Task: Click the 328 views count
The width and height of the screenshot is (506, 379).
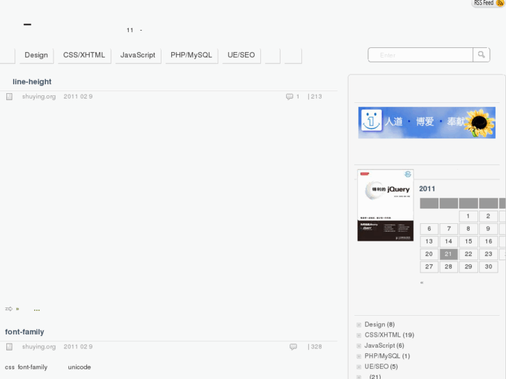Action: pyautogui.click(x=316, y=347)
